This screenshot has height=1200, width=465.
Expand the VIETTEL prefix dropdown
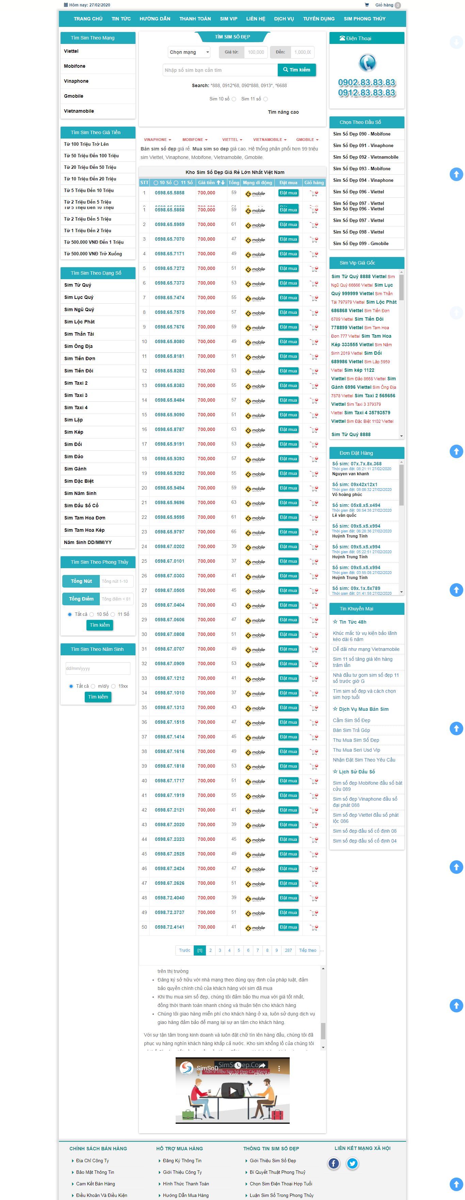click(x=233, y=140)
